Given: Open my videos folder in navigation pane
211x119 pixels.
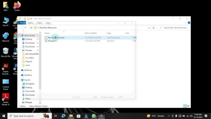Looking at the screenshot, I should tap(29, 58).
